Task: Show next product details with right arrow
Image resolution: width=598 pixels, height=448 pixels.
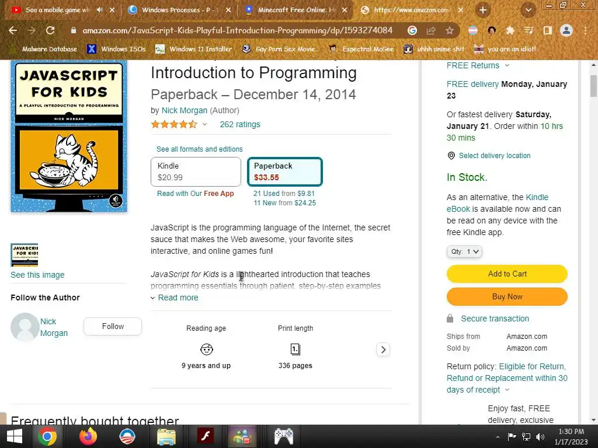Action: pos(383,349)
